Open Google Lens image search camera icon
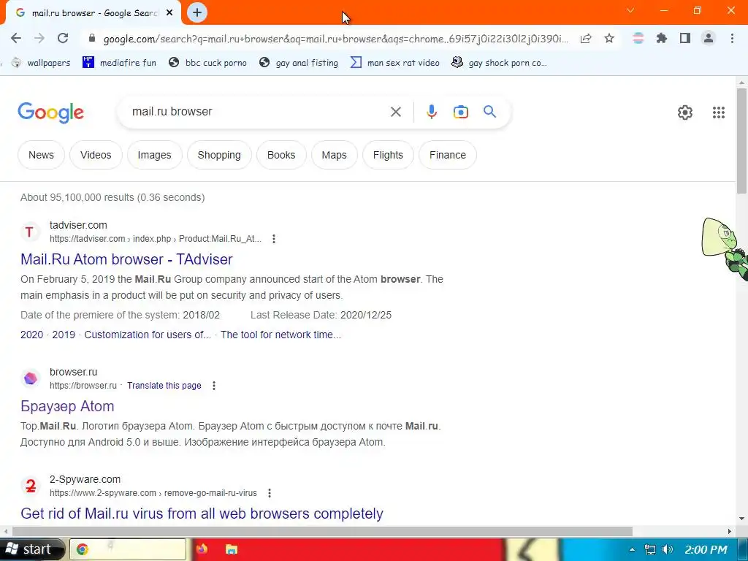748x561 pixels. coord(460,112)
